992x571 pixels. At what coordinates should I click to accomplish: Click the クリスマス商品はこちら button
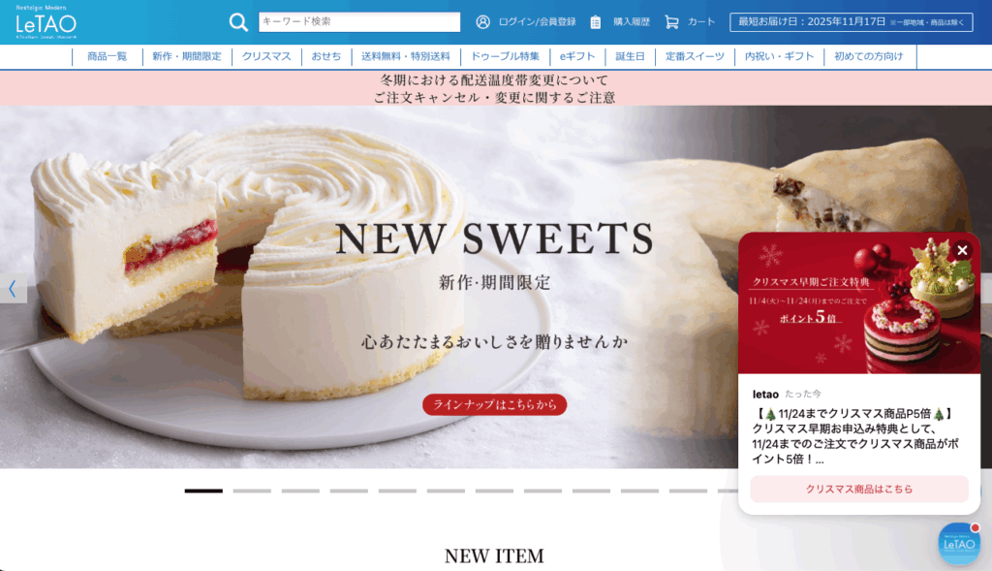tap(859, 489)
